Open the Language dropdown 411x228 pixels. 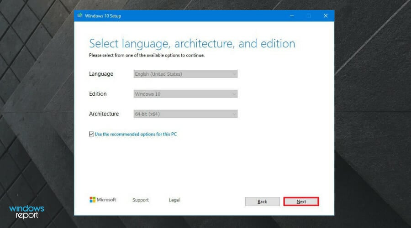point(185,74)
